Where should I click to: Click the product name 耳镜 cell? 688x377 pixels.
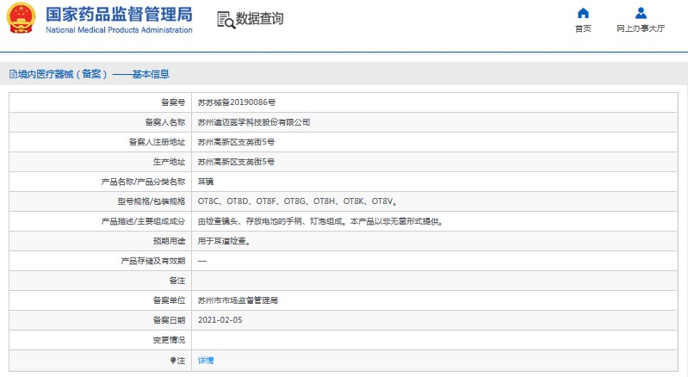coord(206,182)
